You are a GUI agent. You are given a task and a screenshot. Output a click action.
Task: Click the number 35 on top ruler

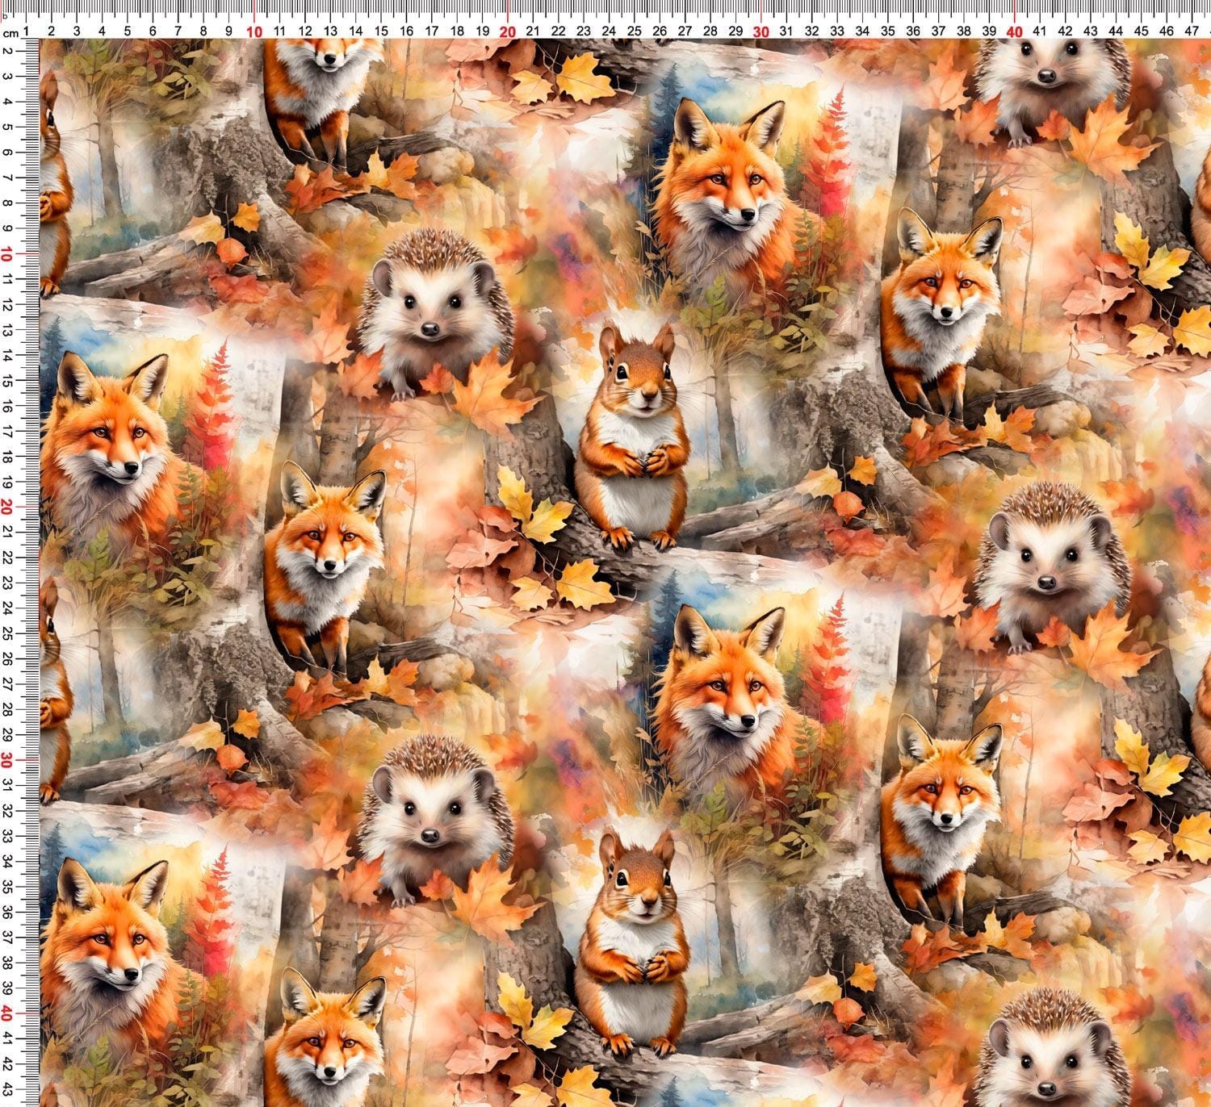point(888,31)
